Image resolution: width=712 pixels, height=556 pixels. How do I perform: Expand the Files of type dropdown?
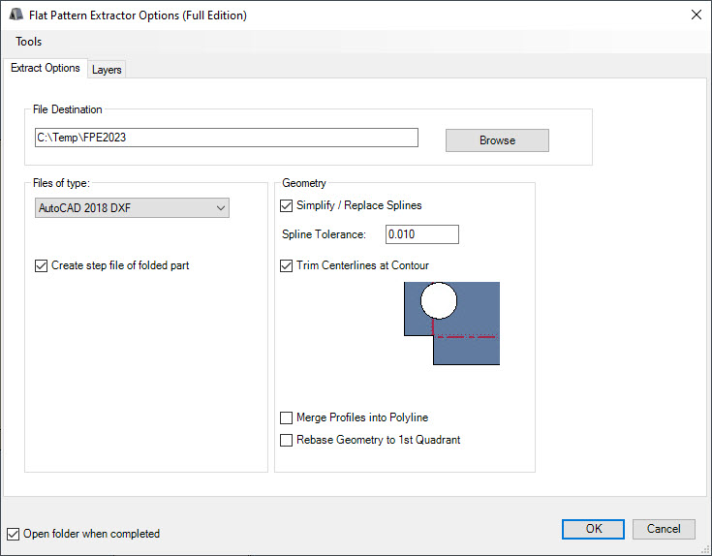click(x=132, y=207)
